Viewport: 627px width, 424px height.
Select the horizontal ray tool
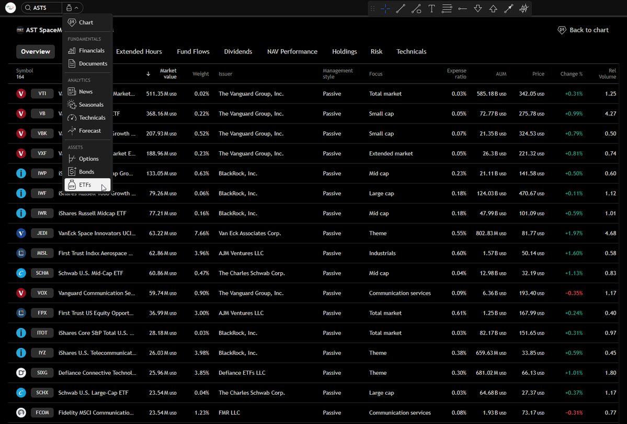(463, 8)
